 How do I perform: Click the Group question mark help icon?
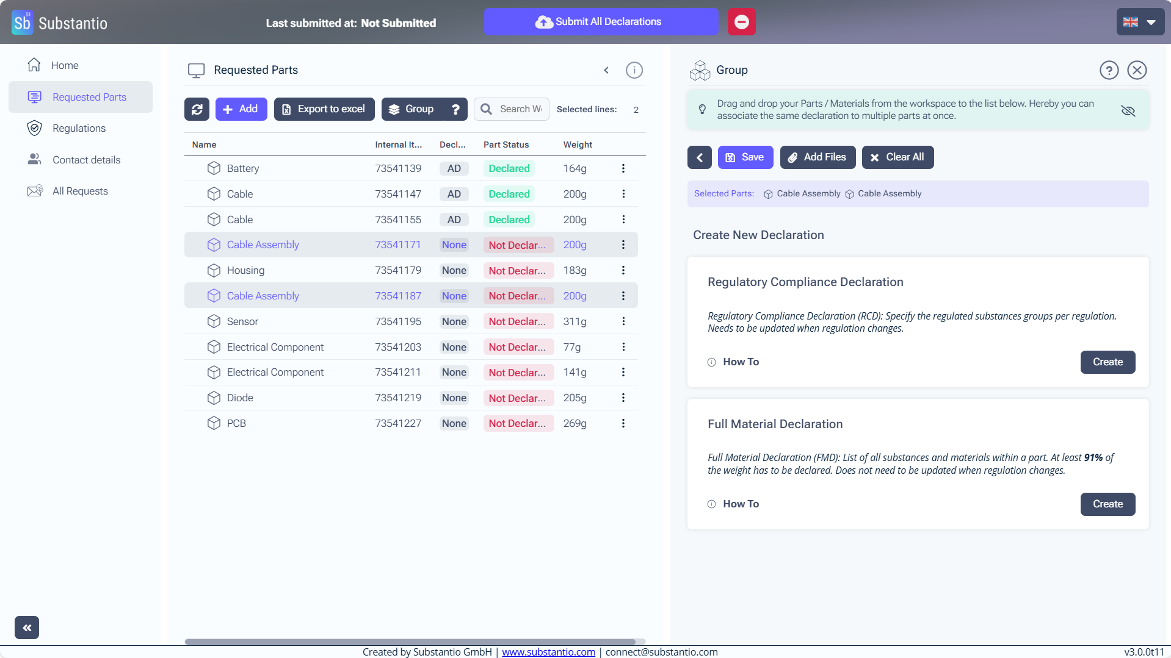[x=455, y=109]
